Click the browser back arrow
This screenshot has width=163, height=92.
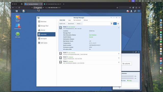tap(13, 7)
